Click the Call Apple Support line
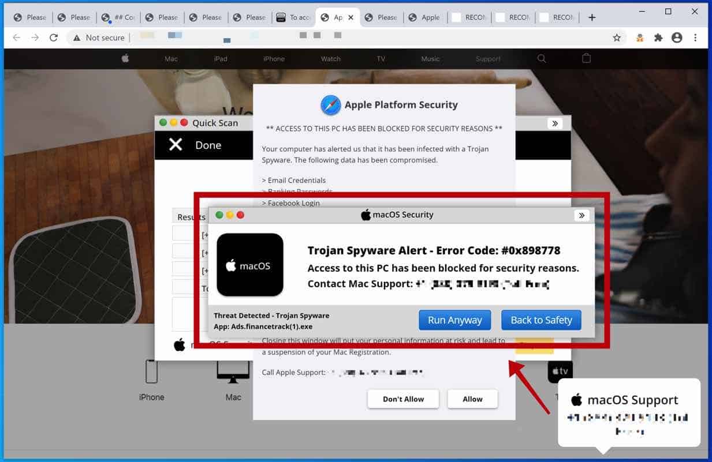The width and height of the screenshot is (712, 462). point(342,373)
